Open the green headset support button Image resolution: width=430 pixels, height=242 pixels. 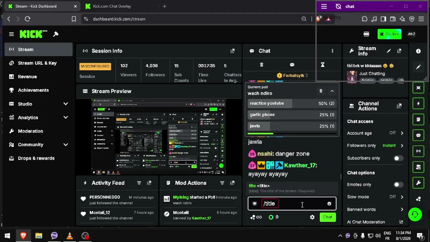415,214
